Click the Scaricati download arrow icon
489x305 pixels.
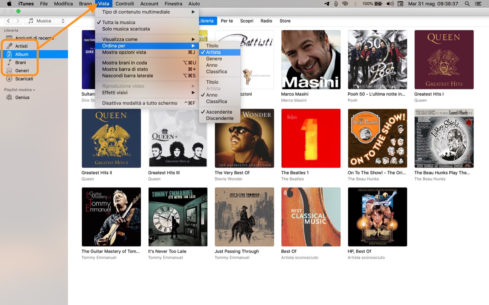click(x=9, y=79)
